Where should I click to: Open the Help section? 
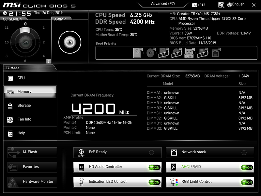click(30, 133)
